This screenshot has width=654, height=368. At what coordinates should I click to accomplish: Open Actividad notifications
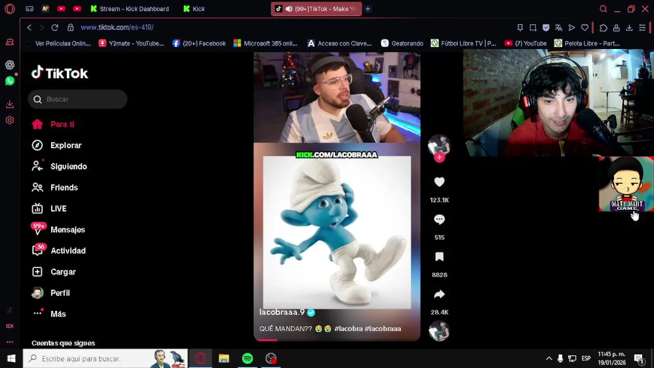pos(58,251)
